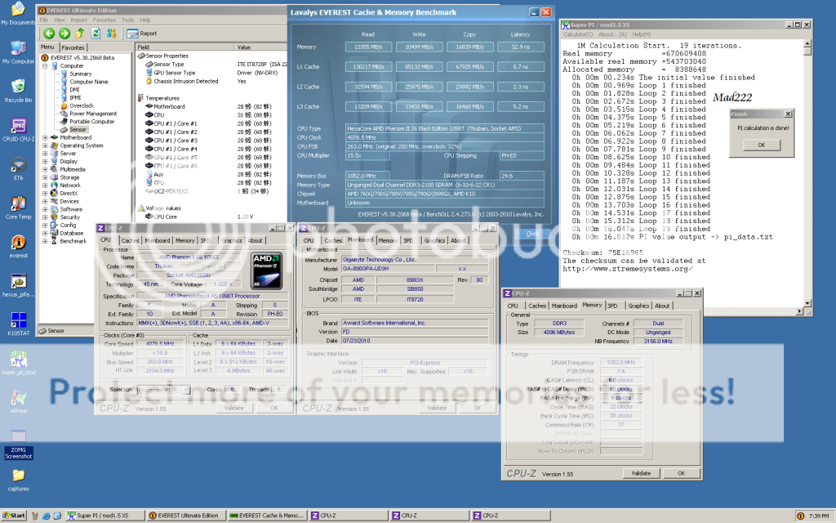Select the Recycle Bin desktop icon
Image resolution: width=836 pixels, height=523 pixels.
18,89
